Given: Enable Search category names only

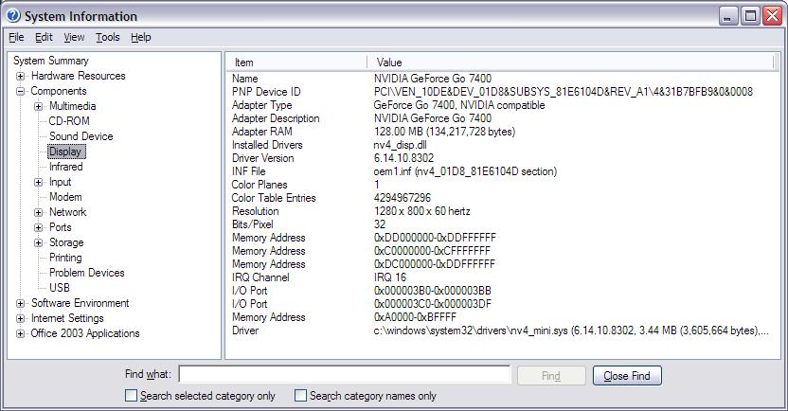Looking at the screenshot, I should (x=300, y=396).
